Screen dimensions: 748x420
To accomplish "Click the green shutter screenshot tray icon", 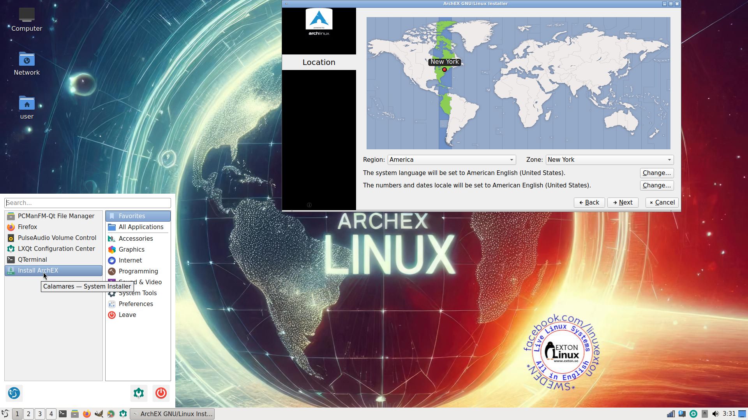I will click(x=693, y=414).
